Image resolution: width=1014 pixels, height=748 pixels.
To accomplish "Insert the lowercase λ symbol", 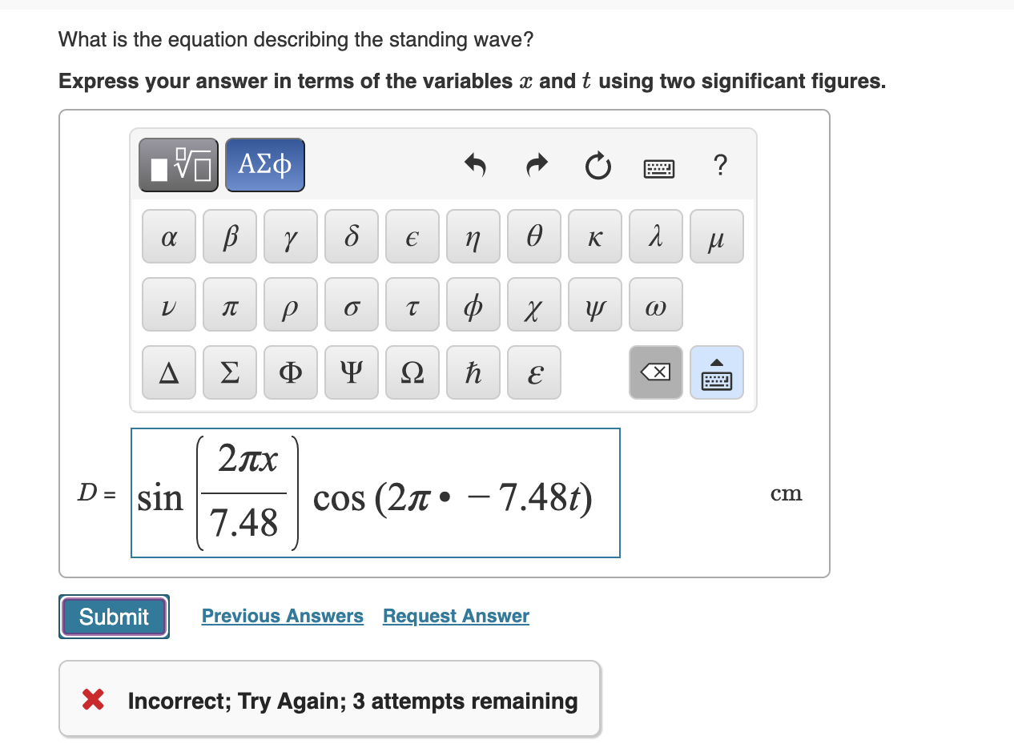I will click(x=655, y=236).
